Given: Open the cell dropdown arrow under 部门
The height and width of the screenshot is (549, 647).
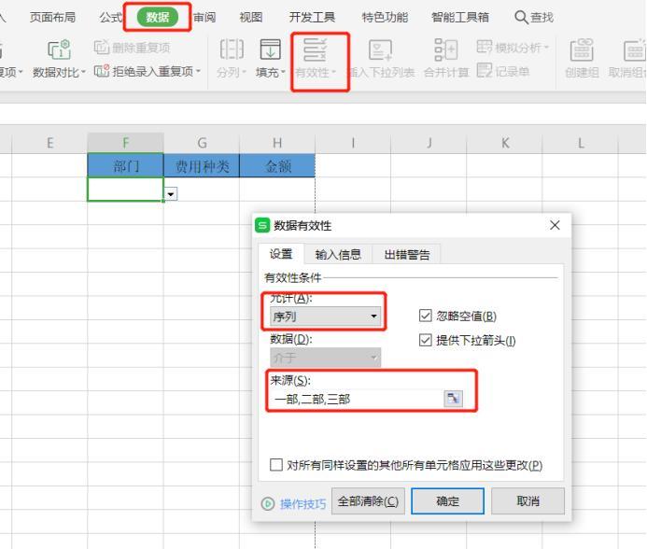Looking at the screenshot, I should [x=171, y=193].
